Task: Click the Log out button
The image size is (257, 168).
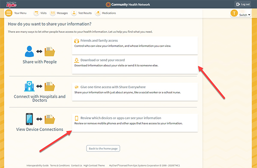Action: [243, 4]
